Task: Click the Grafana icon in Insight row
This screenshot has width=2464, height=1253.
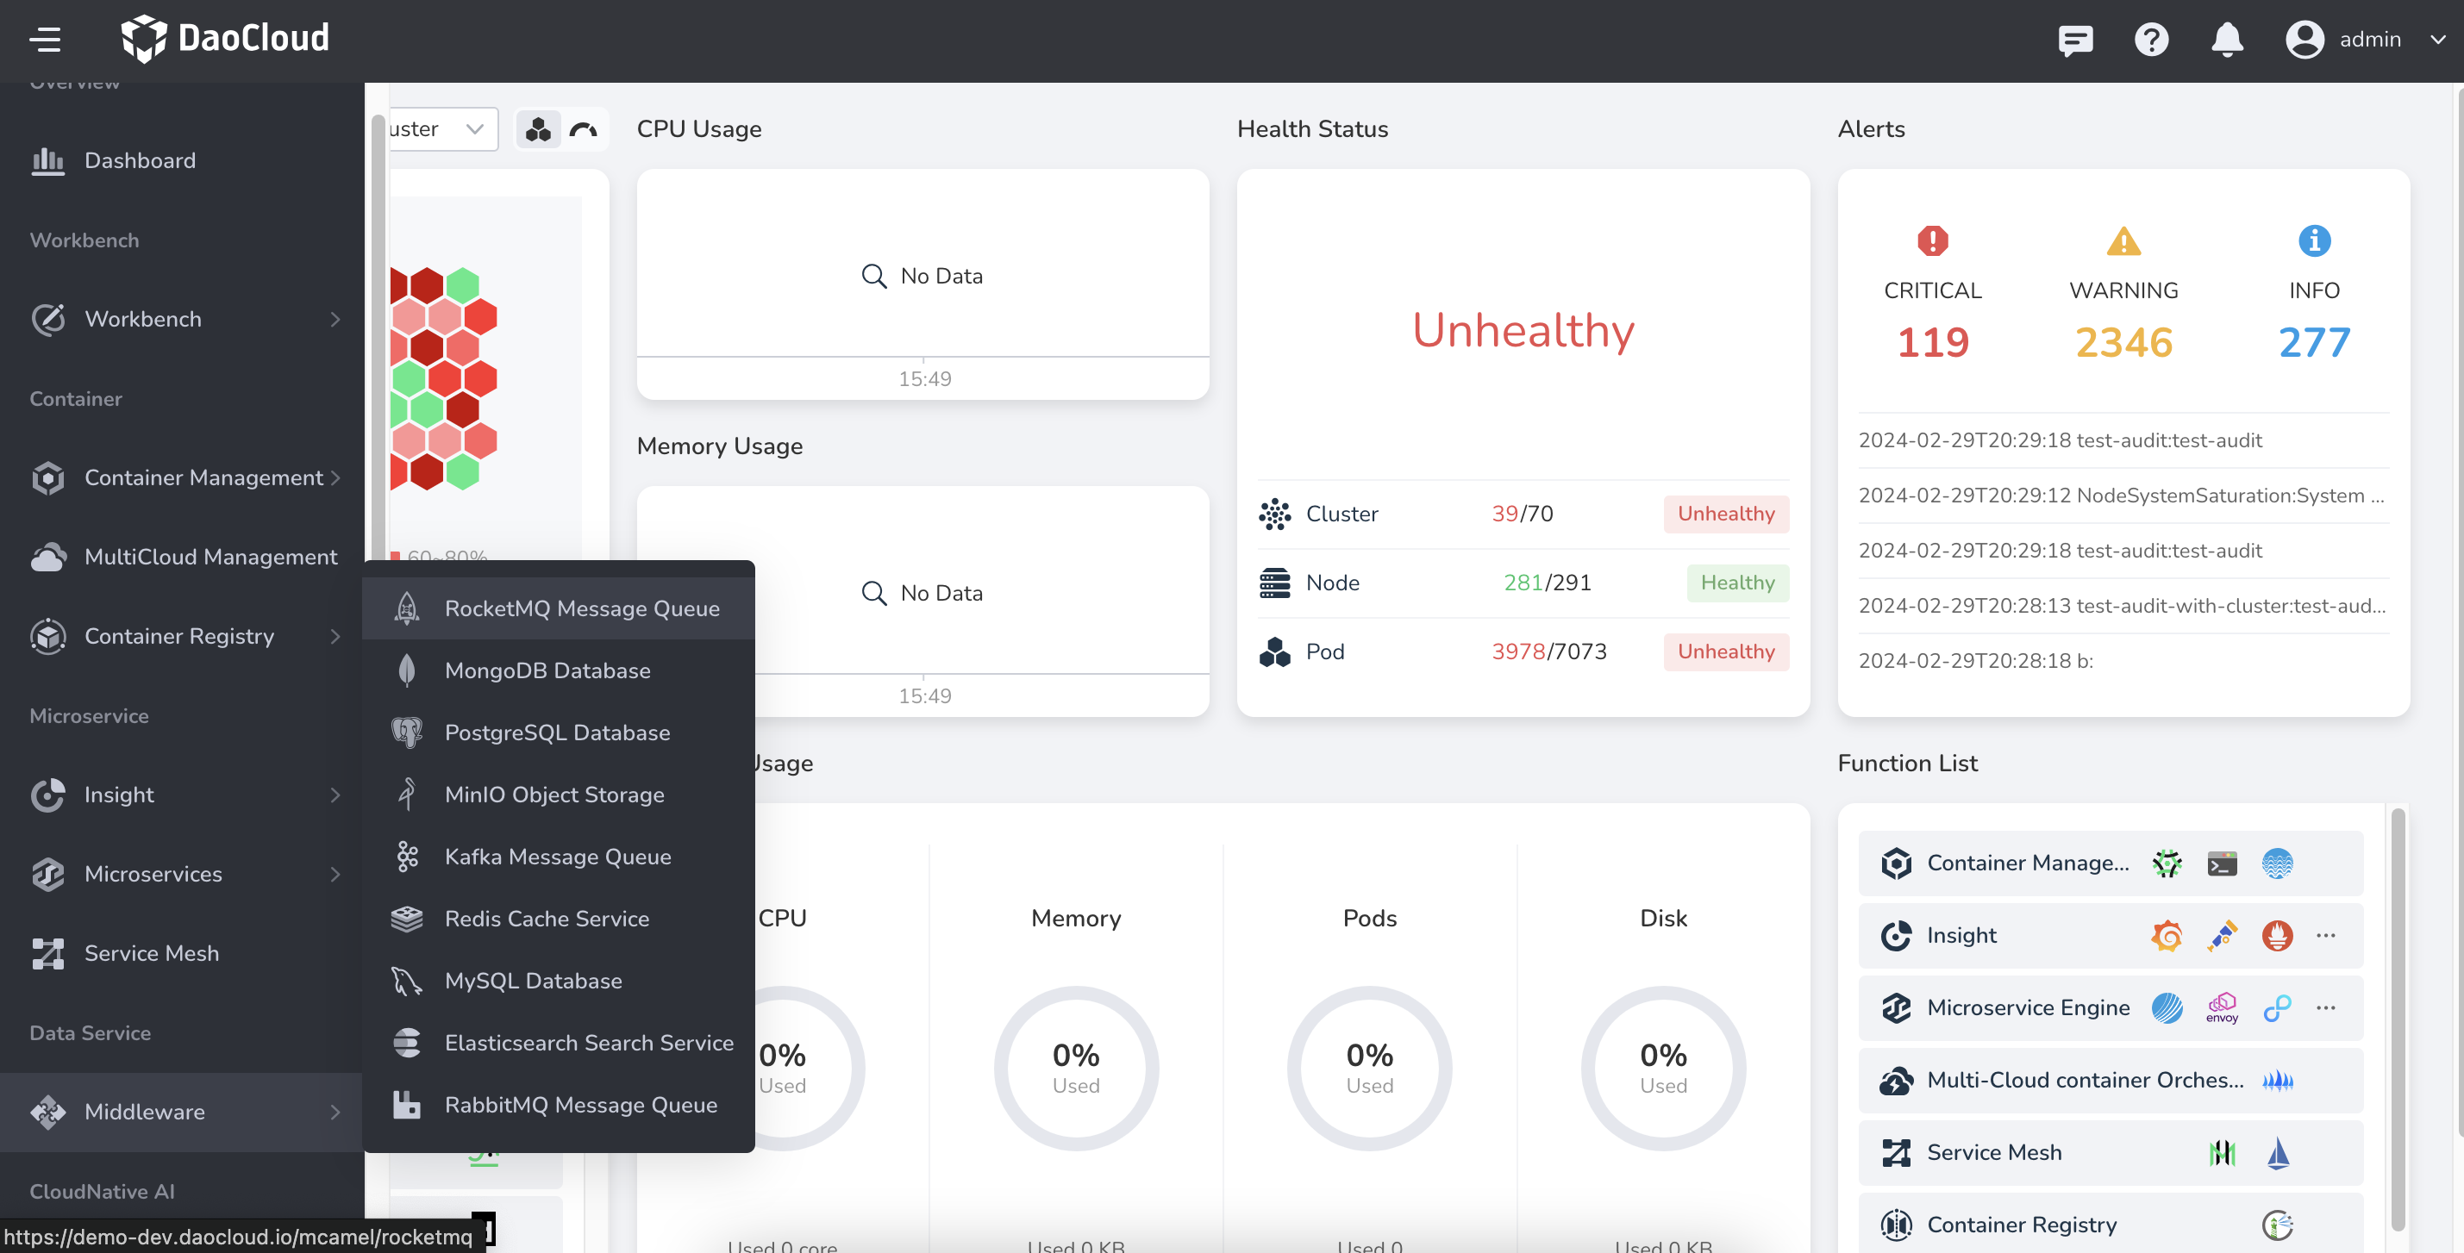Action: [x=2167, y=936]
